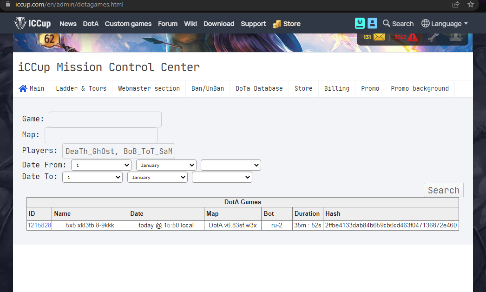Click the Date column header
Screen dimensions: 486x292
166,214
